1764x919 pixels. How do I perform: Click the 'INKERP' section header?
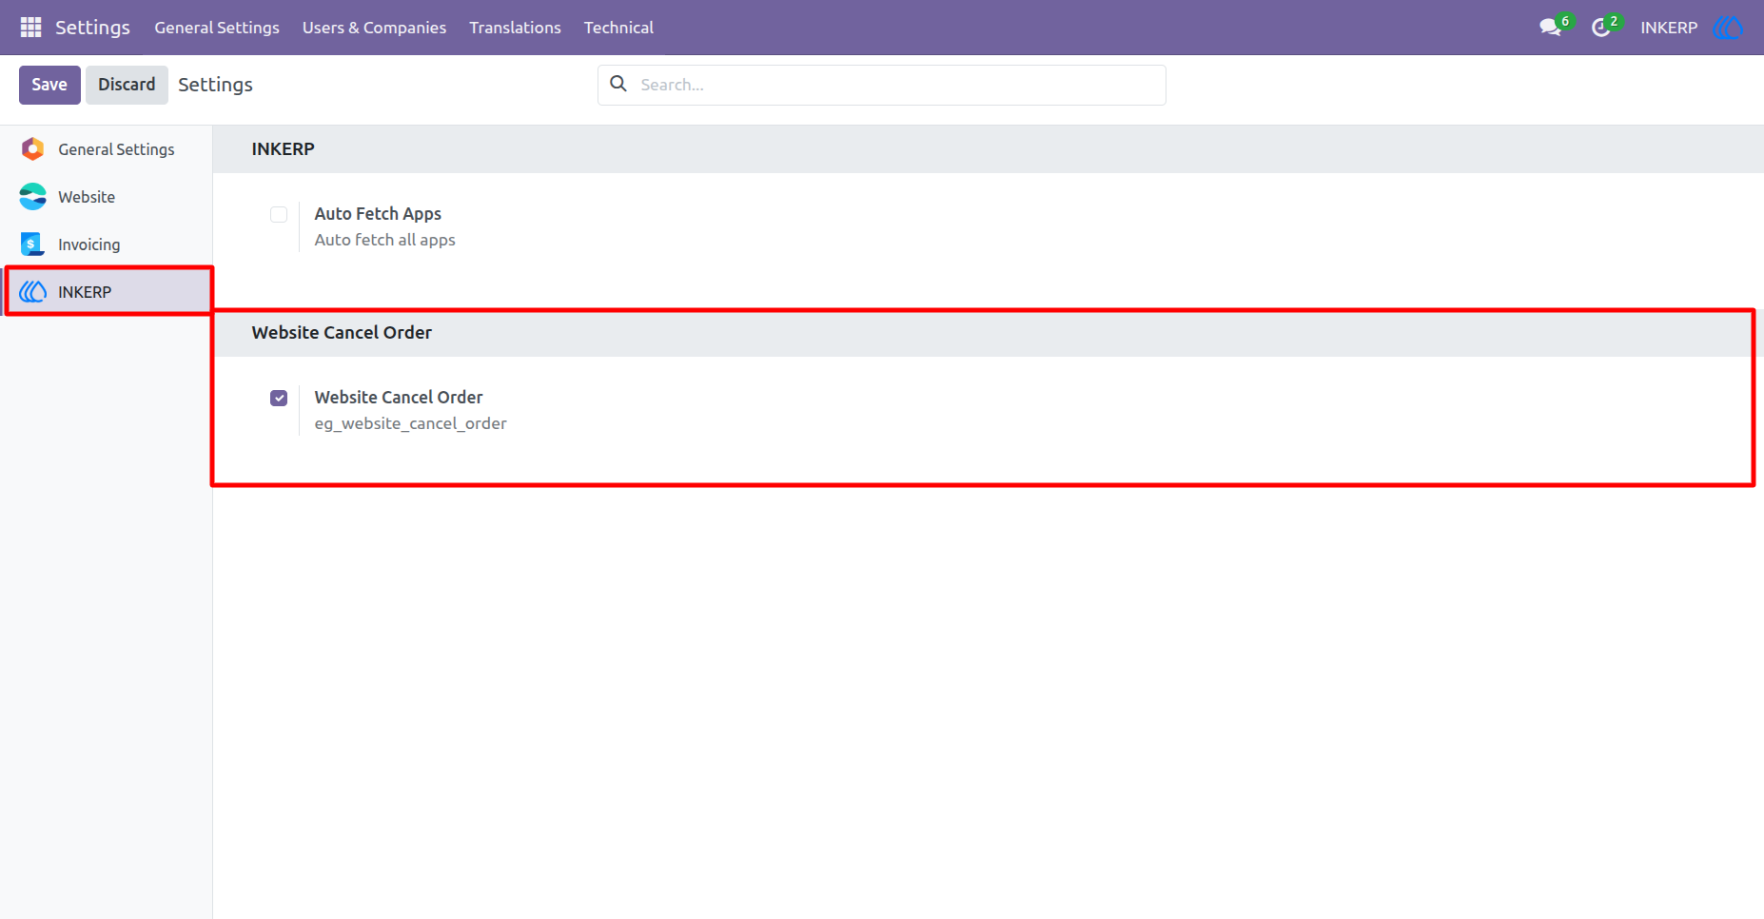(283, 148)
